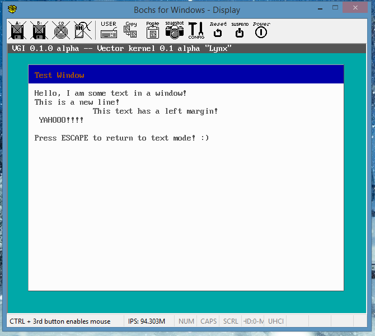Click the CAPS status bar indicator

click(208, 321)
